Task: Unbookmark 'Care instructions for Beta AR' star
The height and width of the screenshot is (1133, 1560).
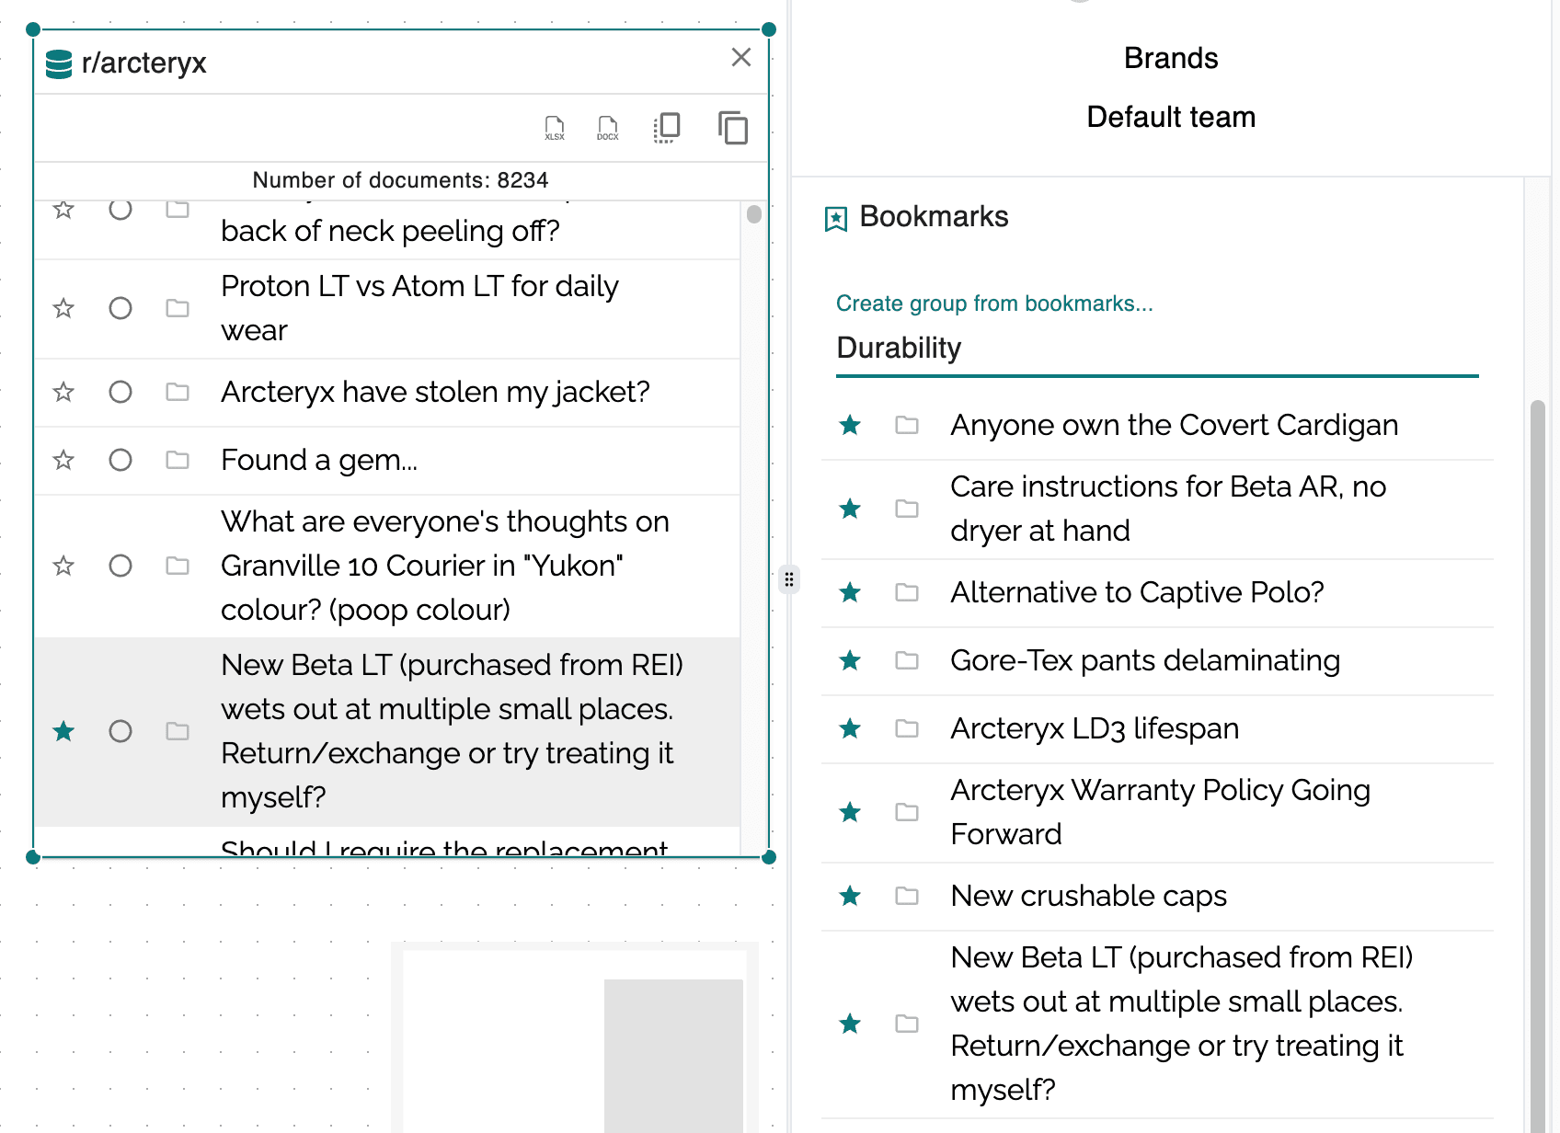Action: (x=850, y=509)
